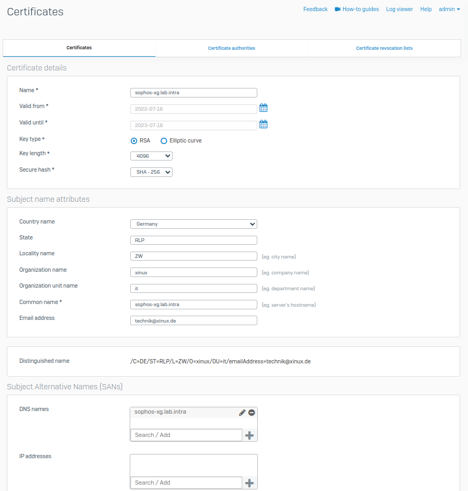Click the Feedback link

(315, 9)
